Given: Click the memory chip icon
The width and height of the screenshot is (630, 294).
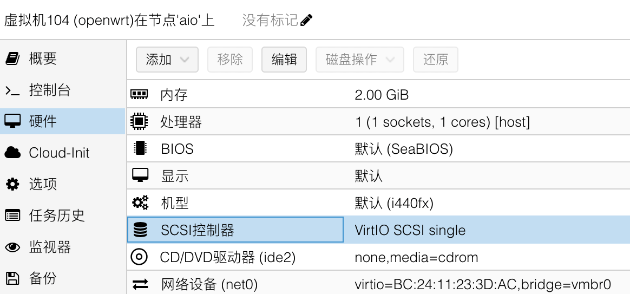Looking at the screenshot, I should point(139,95).
